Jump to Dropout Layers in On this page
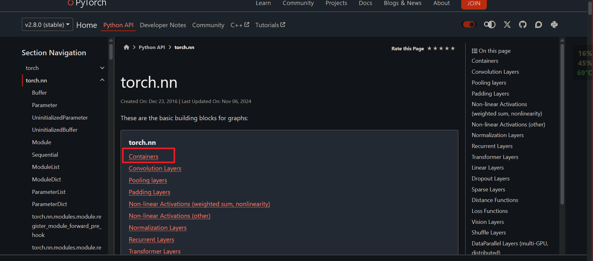593x261 pixels. 491,179
